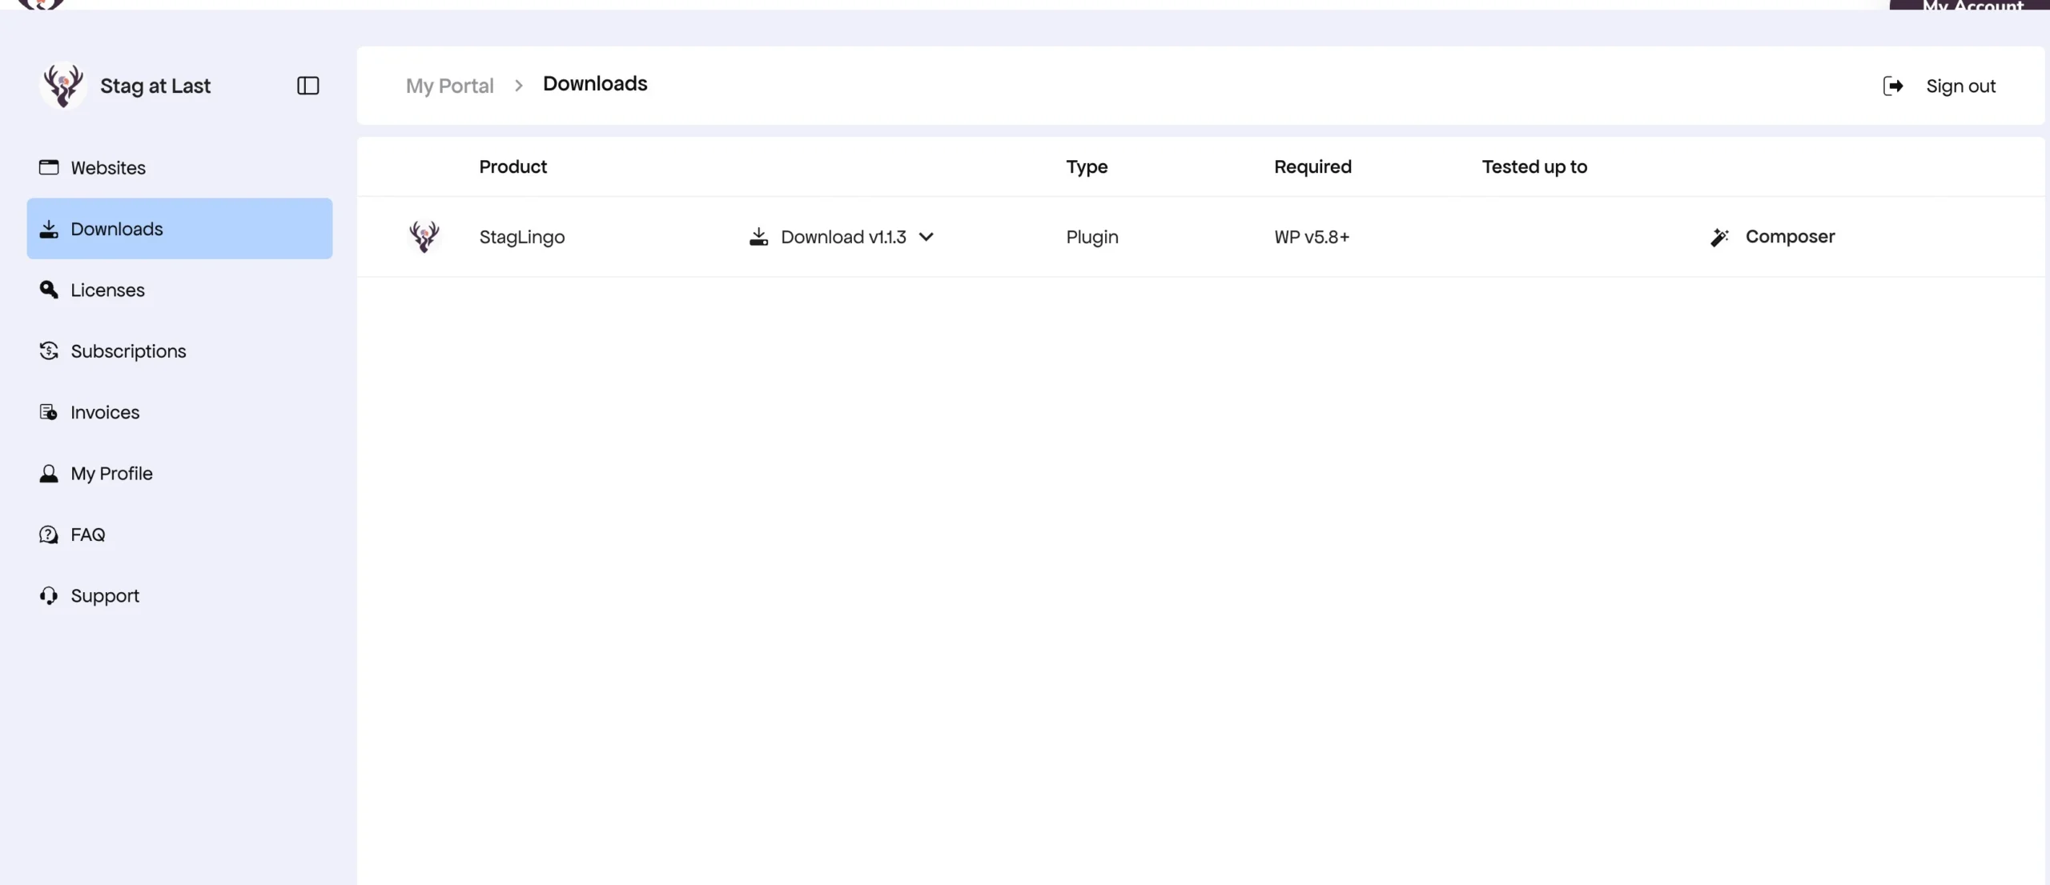Download StagLingo v1.1.3
The height and width of the screenshot is (885, 2050).
[x=842, y=237]
